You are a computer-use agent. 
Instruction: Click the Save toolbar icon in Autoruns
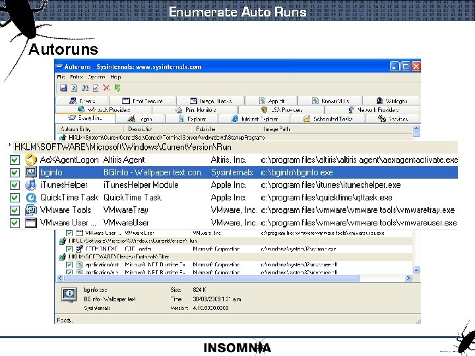click(x=63, y=88)
